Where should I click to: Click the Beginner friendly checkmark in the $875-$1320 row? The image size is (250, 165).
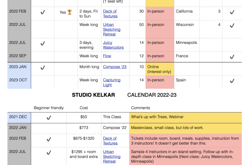(49, 139)
